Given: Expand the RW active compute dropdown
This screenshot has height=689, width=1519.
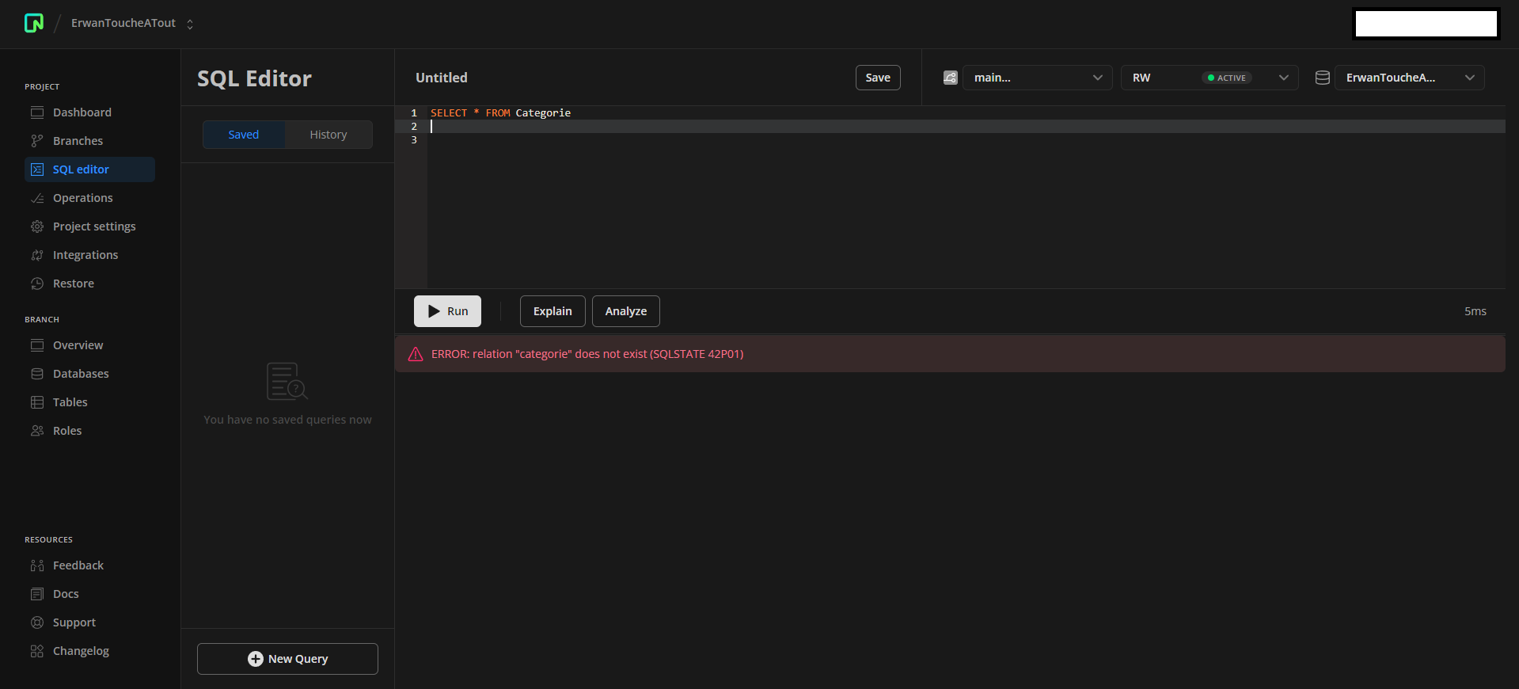Looking at the screenshot, I should coord(1210,78).
